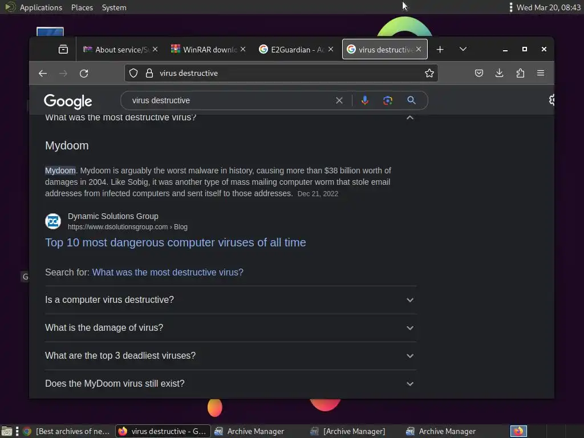
Task: View site security via padlock icon
Action: (x=149, y=74)
